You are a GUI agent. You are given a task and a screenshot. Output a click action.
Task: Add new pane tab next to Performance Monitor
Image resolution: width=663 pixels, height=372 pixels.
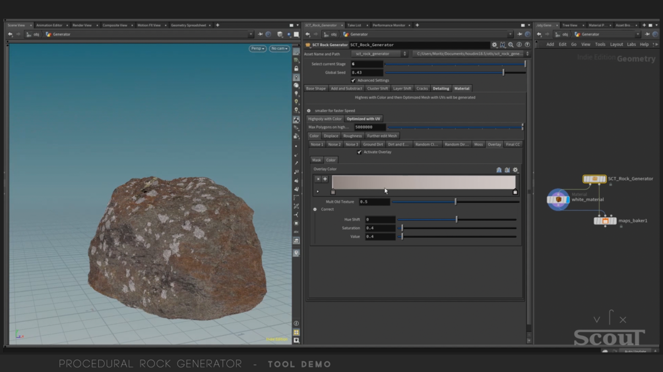click(417, 25)
